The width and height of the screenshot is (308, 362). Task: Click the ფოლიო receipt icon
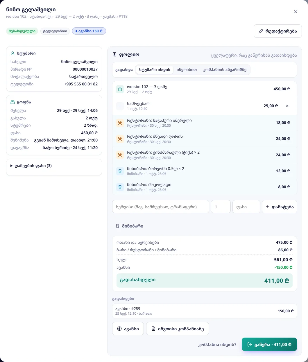(114, 55)
